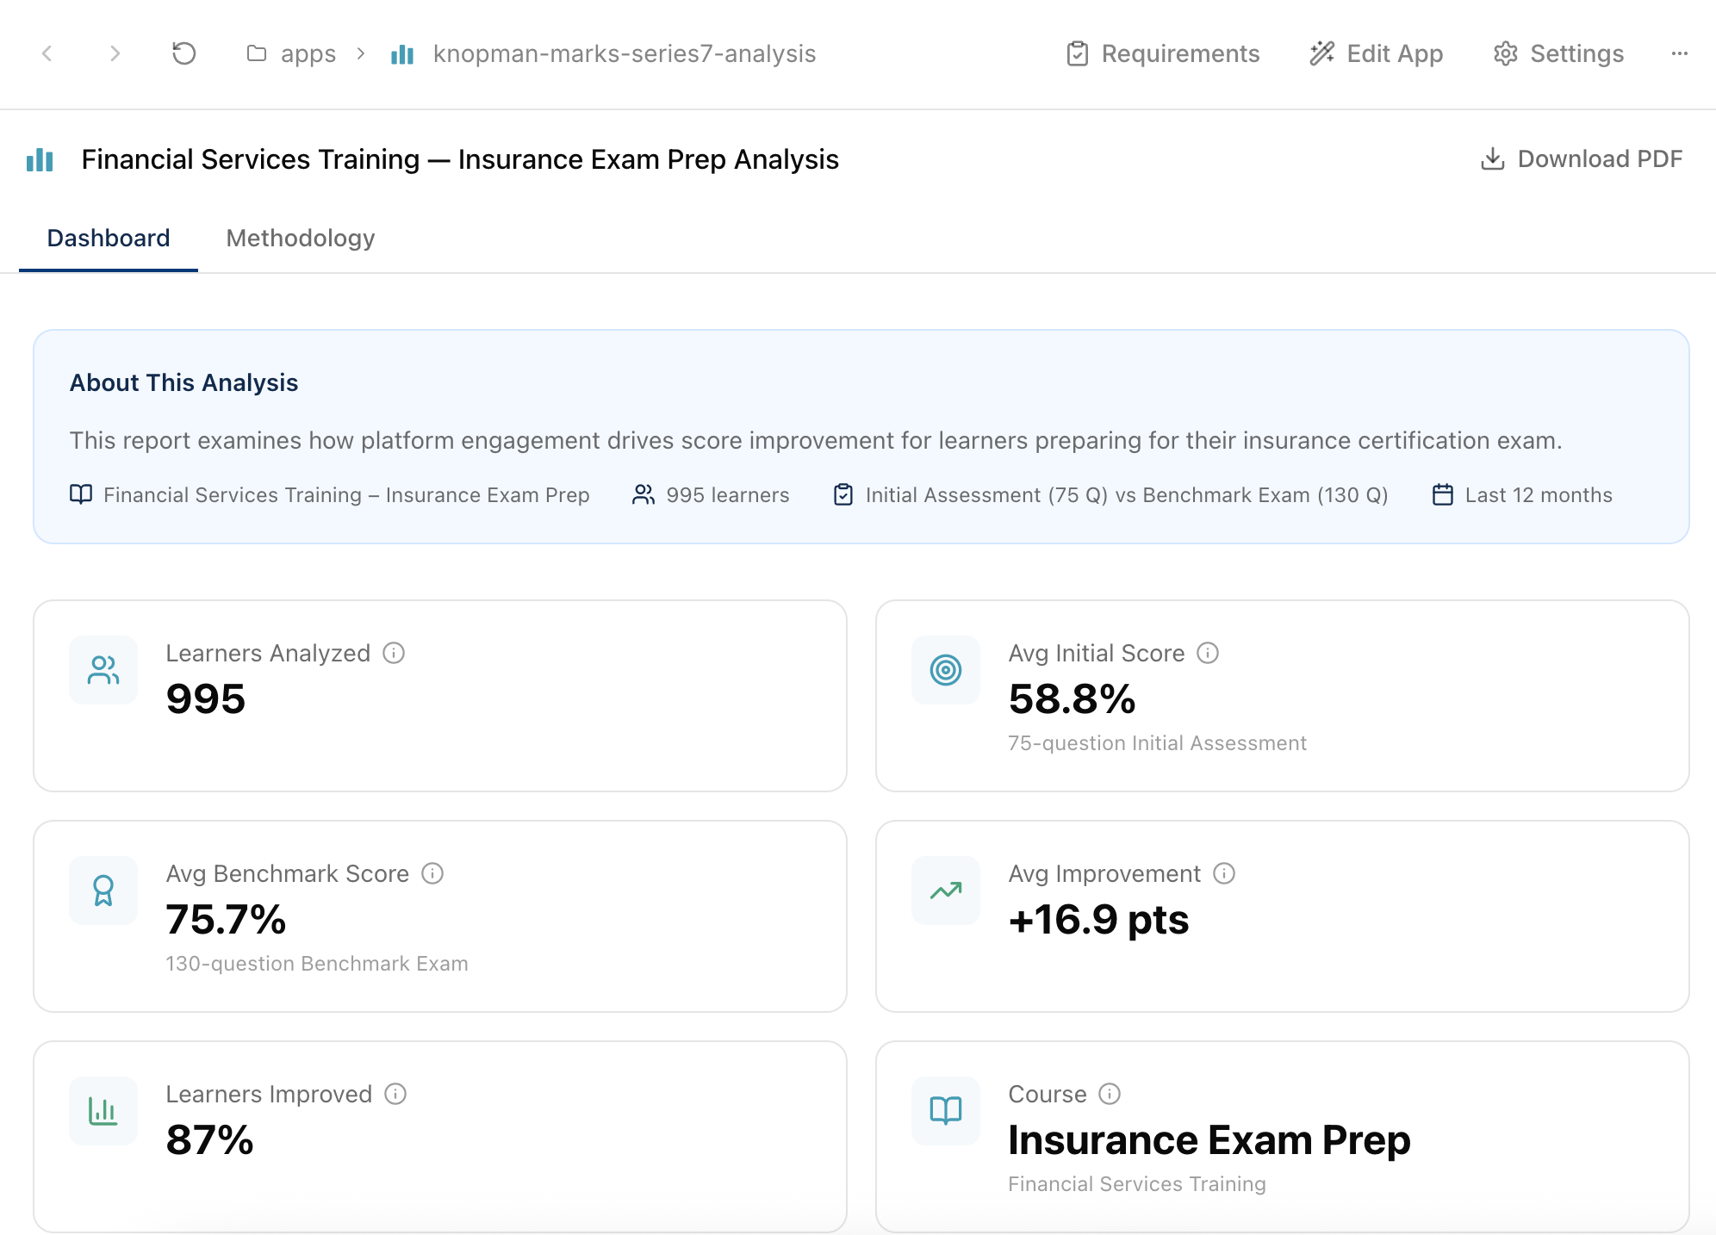Click the bar chart logo beside the page title
1716x1235 pixels.
[40, 159]
